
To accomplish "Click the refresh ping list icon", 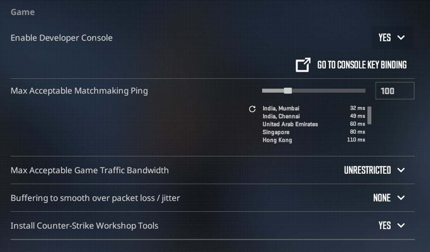I will 252,109.
